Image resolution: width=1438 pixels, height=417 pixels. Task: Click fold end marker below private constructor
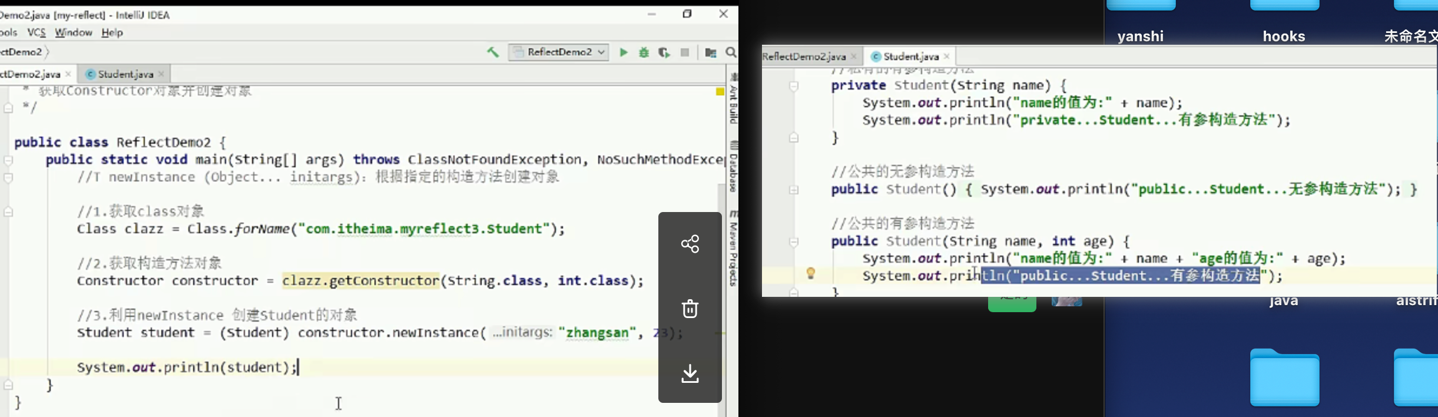click(x=794, y=138)
